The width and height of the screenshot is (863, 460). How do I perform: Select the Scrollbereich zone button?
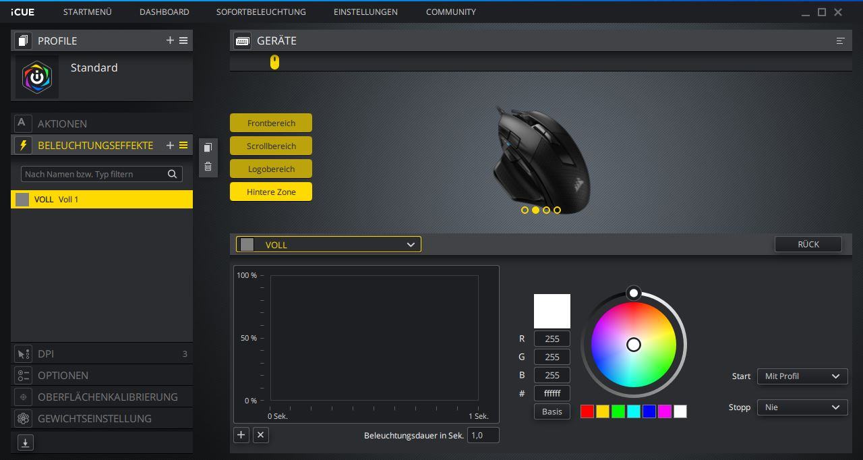tap(271, 146)
